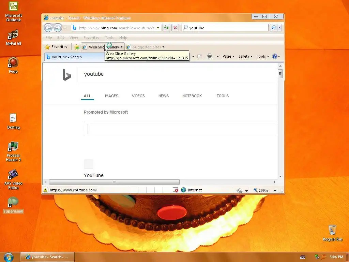Select the NOTEBOOK results tab
Image resolution: width=349 pixels, height=262 pixels.
[x=192, y=96]
